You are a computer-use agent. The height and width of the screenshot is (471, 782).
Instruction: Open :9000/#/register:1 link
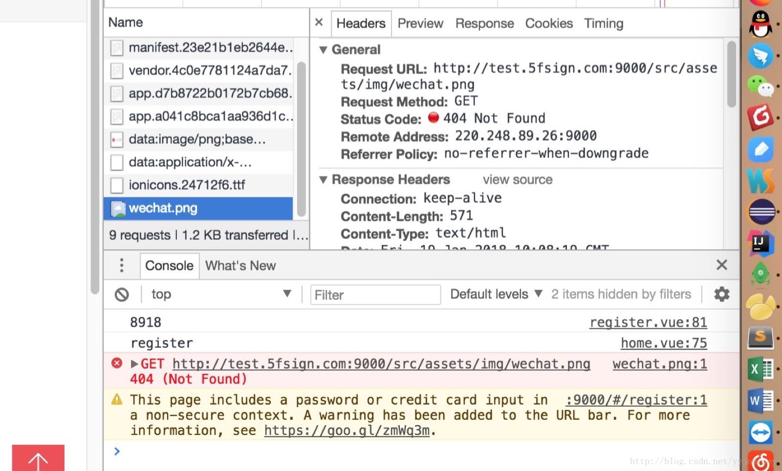[636, 400]
